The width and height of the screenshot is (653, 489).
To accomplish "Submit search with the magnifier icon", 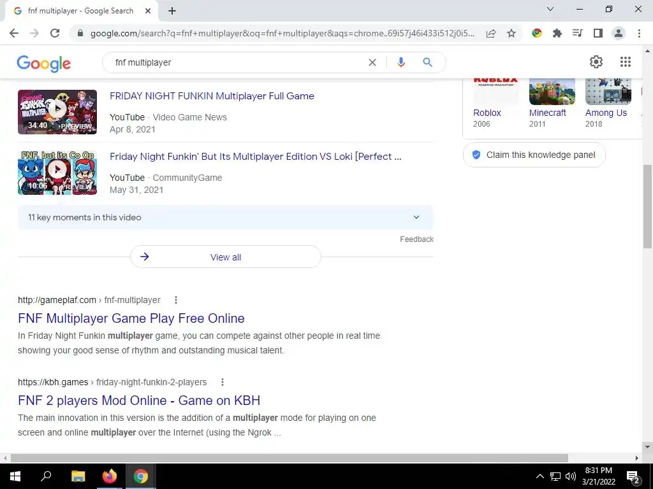I will [x=427, y=62].
